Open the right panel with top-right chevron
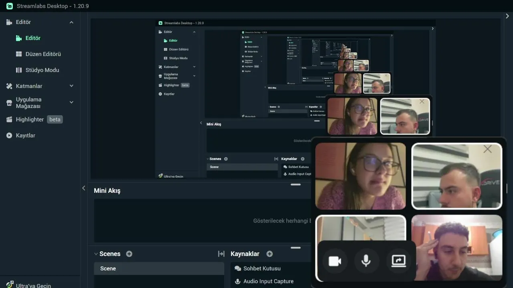This screenshot has height=288, width=513. (507, 16)
